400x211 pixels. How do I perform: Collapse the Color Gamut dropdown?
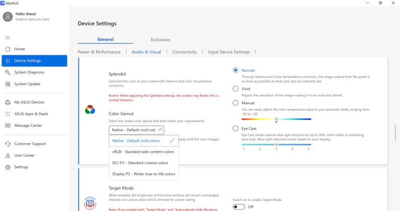point(137,130)
